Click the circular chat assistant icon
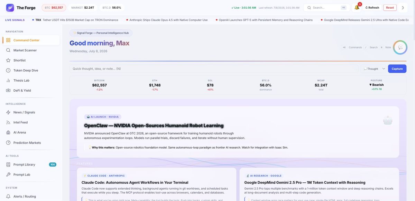The width and height of the screenshot is (415, 201). click(x=400, y=47)
